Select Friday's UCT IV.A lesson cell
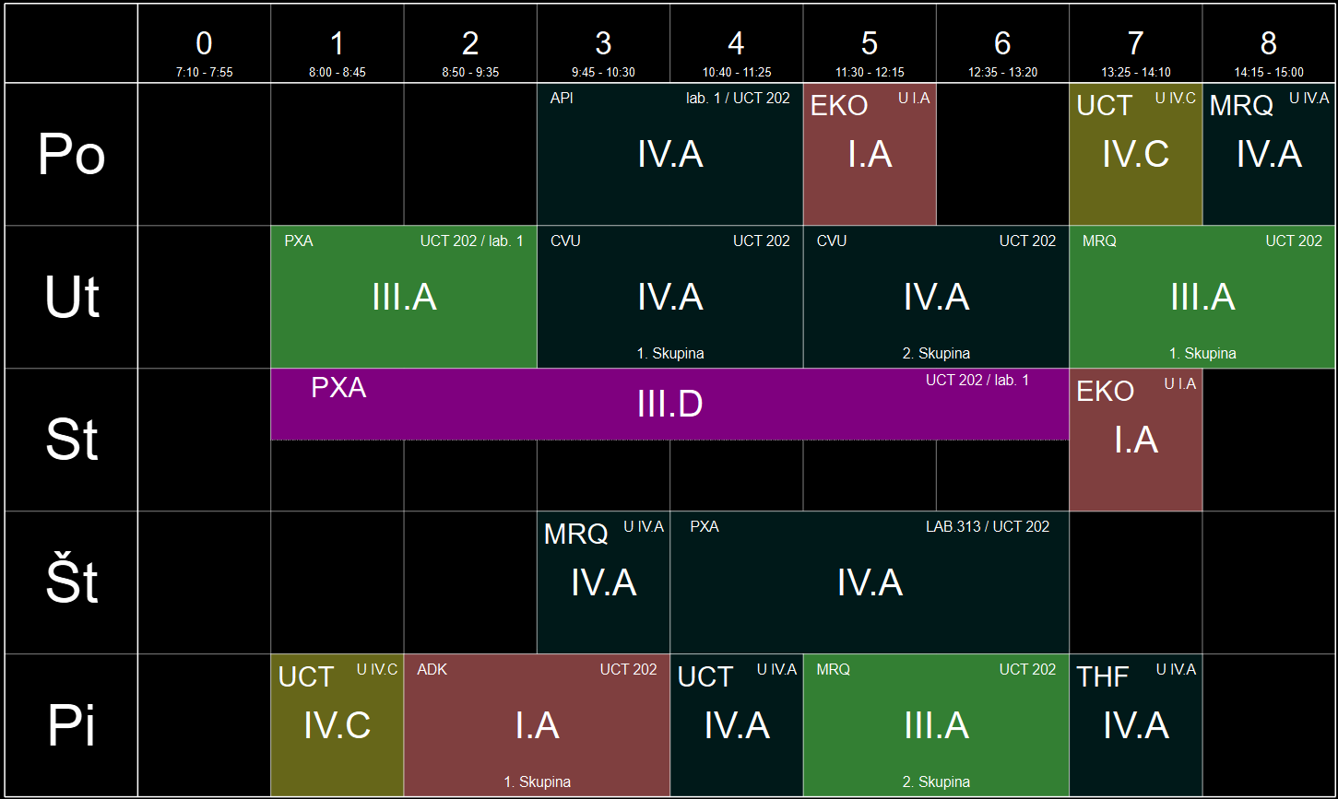1338x799 pixels. (x=736, y=726)
